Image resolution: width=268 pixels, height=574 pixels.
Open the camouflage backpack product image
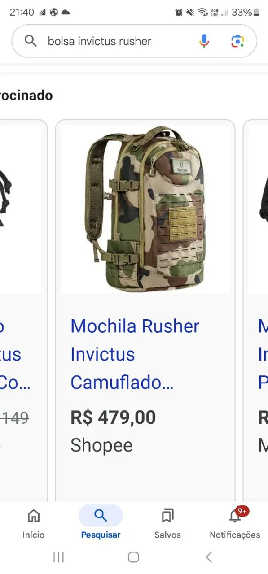click(x=145, y=209)
